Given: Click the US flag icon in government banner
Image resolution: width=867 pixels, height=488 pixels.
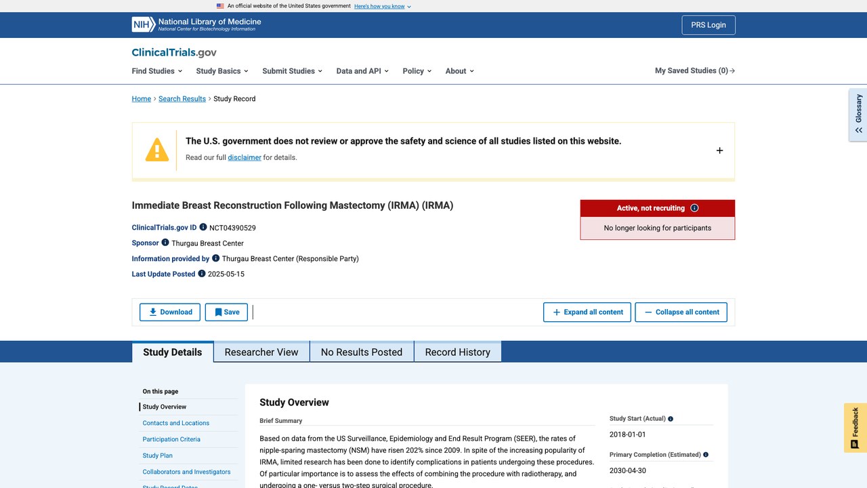Looking at the screenshot, I should tap(220, 5).
